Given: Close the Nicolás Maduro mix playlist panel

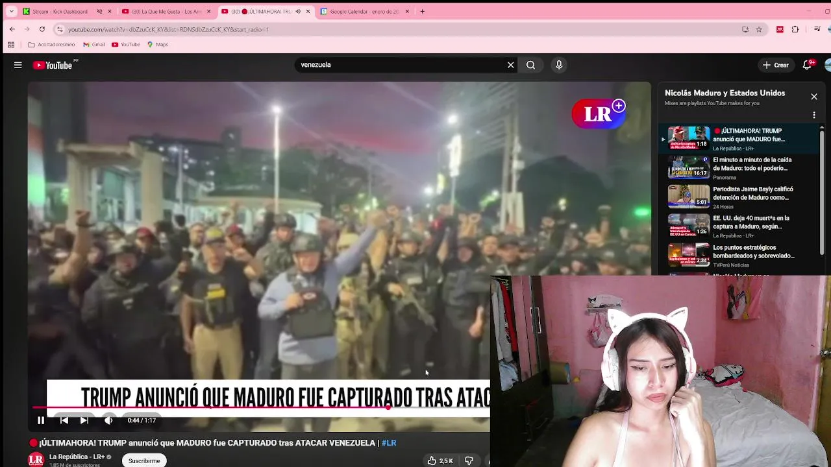Looking at the screenshot, I should [x=814, y=97].
